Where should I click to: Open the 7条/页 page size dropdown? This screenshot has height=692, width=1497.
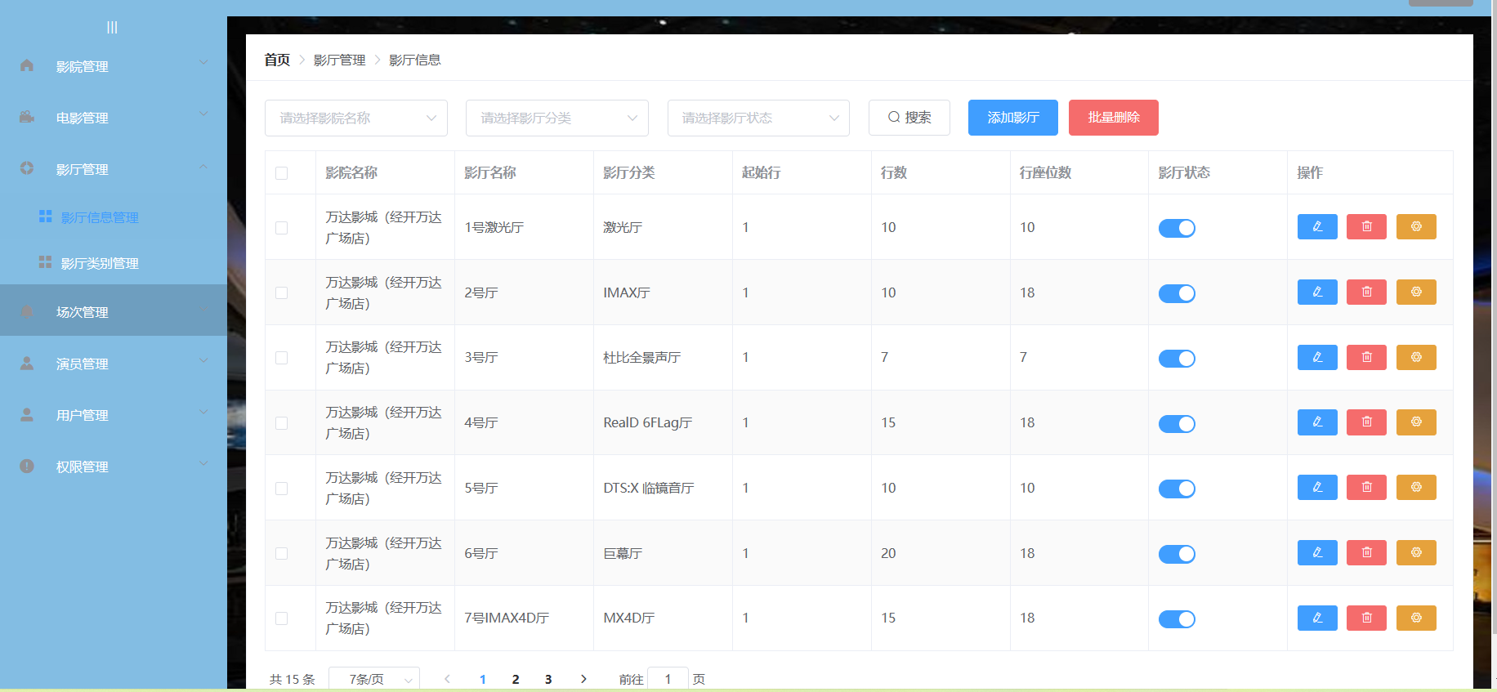(374, 679)
